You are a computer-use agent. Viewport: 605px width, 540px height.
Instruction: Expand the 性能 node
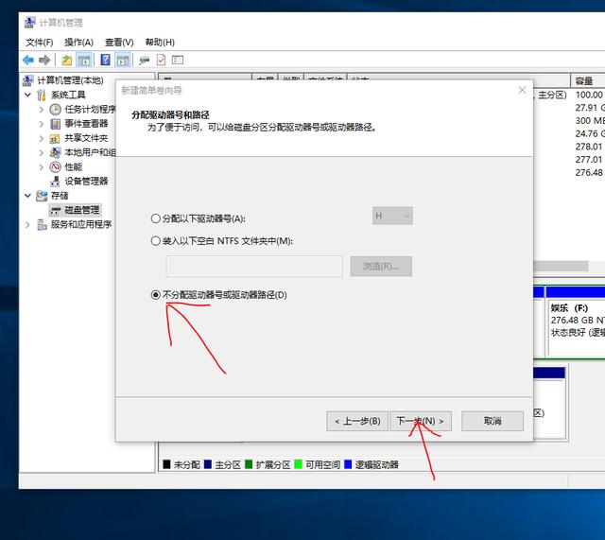[42, 167]
